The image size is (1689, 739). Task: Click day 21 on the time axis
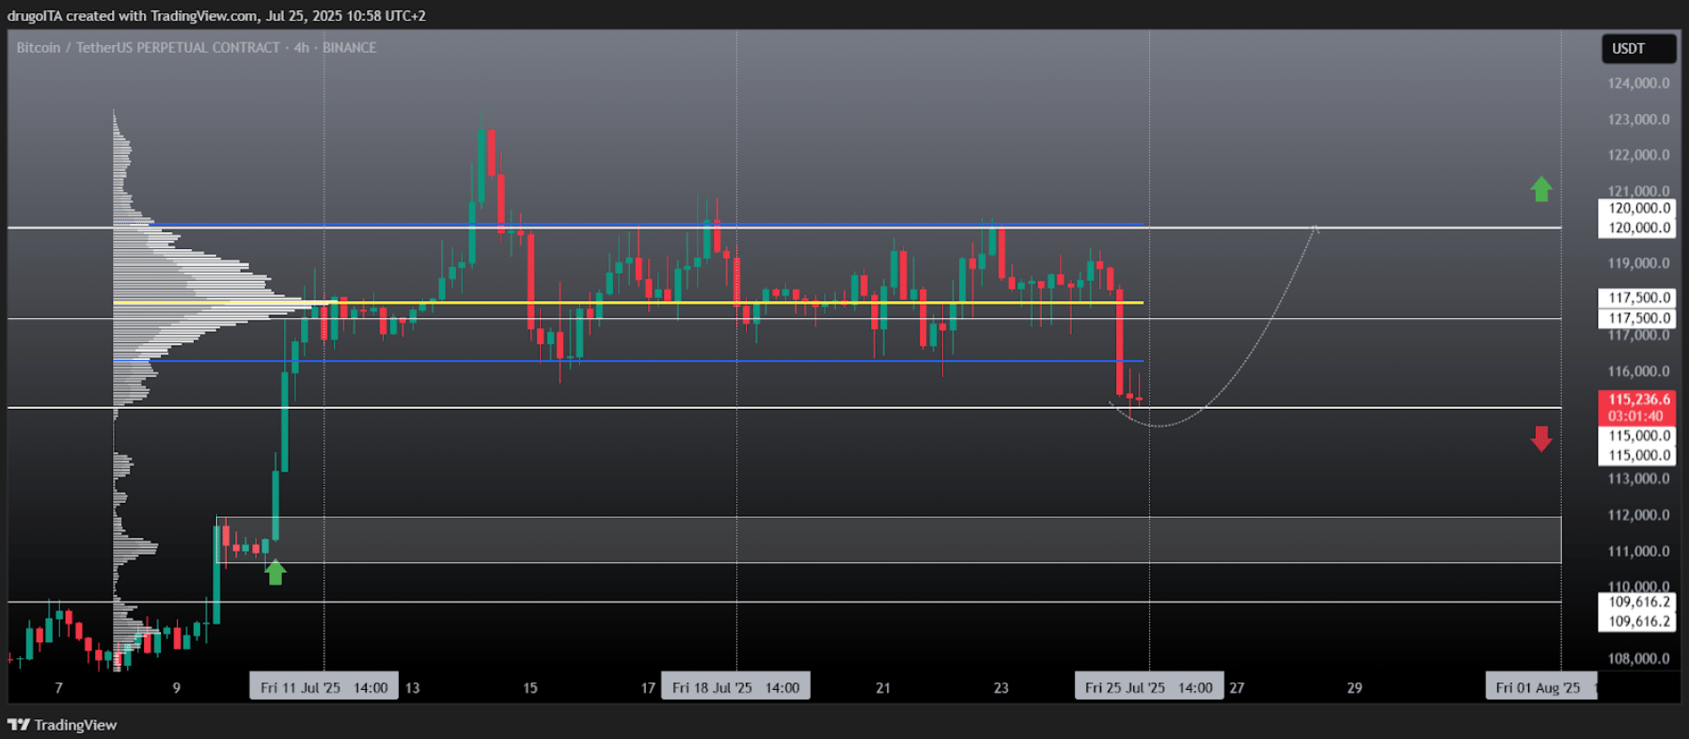(883, 688)
